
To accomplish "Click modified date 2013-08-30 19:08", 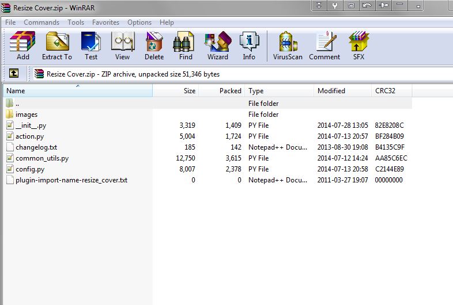I will [343, 147].
